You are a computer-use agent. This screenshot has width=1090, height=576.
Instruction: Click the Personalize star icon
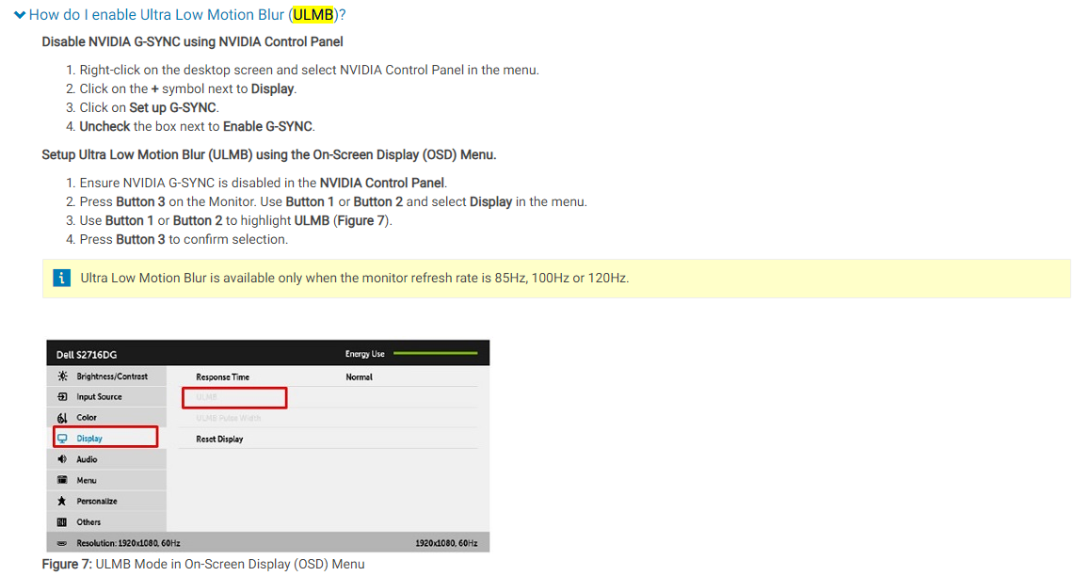click(x=62, y=502)
